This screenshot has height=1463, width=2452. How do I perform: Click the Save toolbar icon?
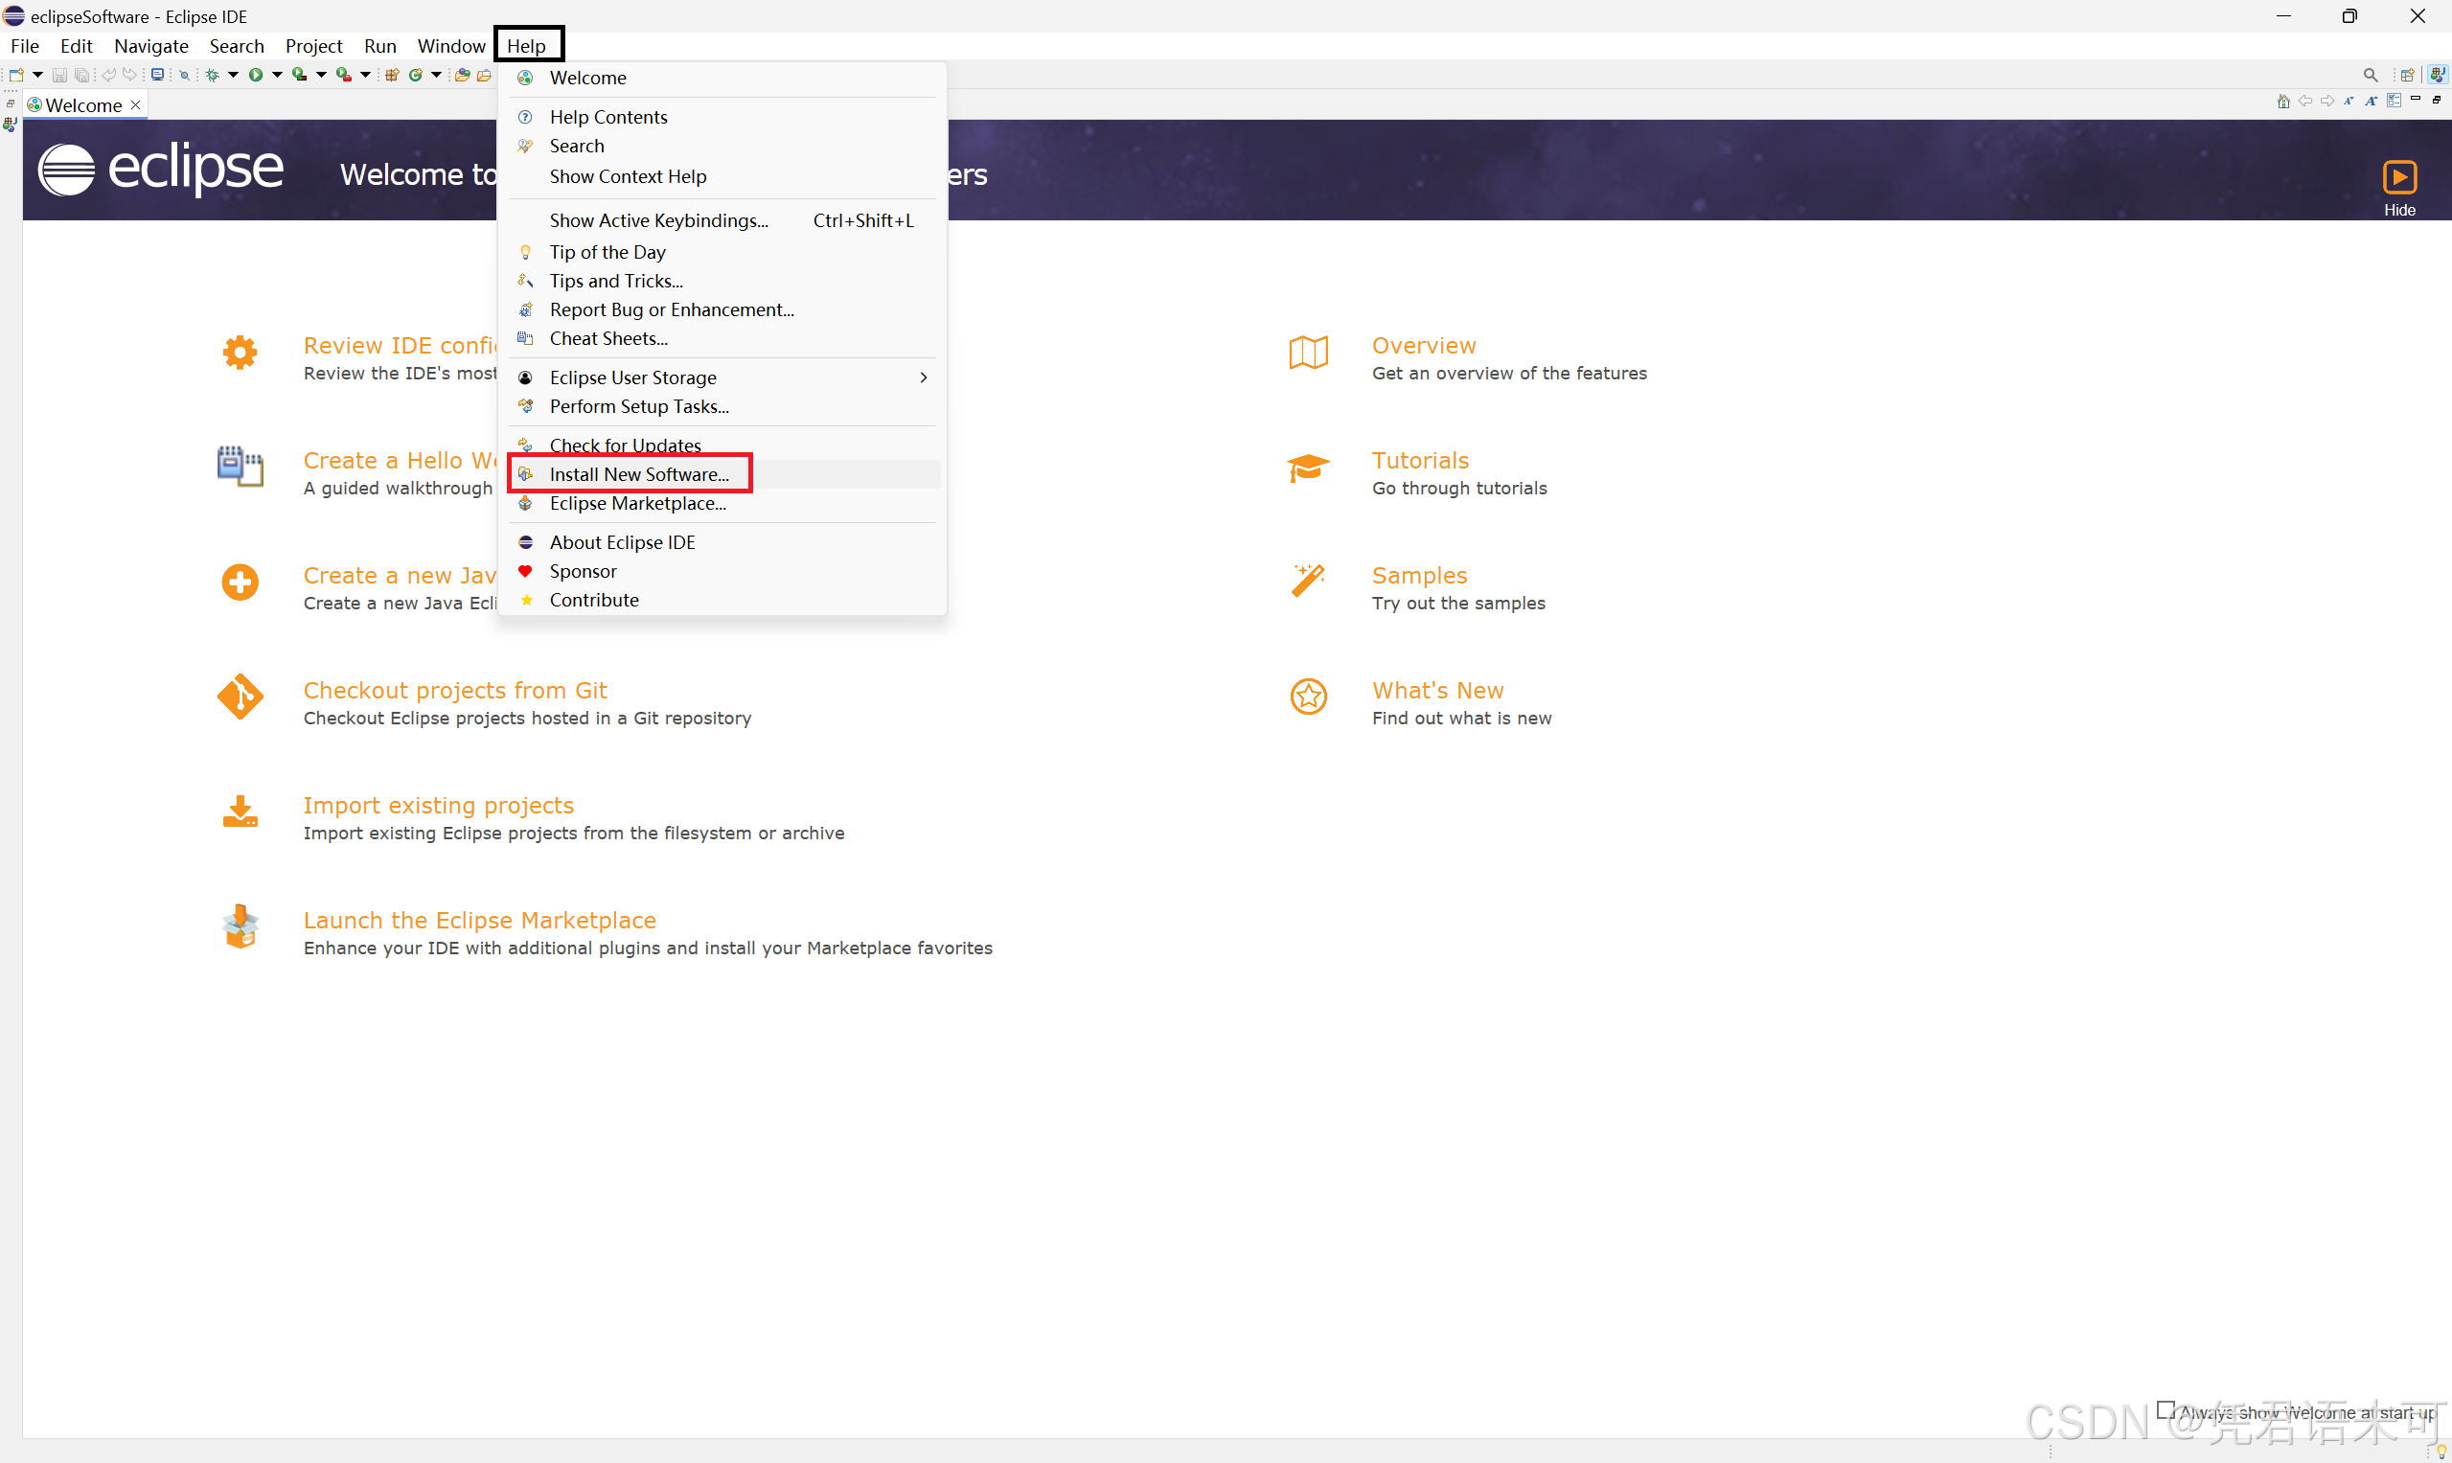pos(59,75)
